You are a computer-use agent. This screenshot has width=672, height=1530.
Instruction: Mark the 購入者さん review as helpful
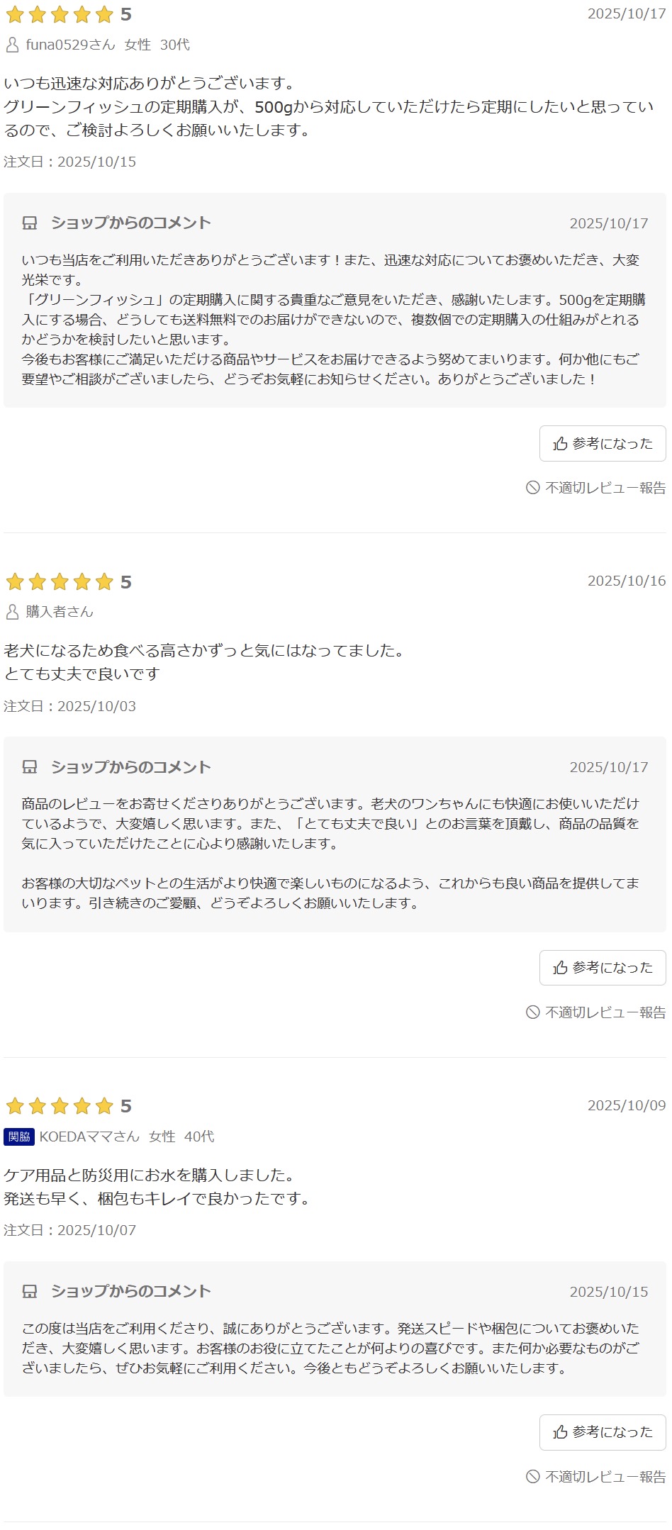(603, 968)
